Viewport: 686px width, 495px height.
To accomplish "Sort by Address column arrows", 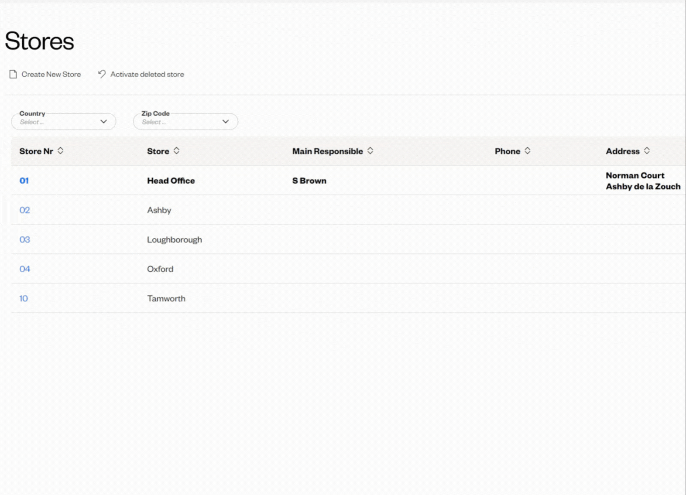I will pyautogui.click(x=647, y=151).
